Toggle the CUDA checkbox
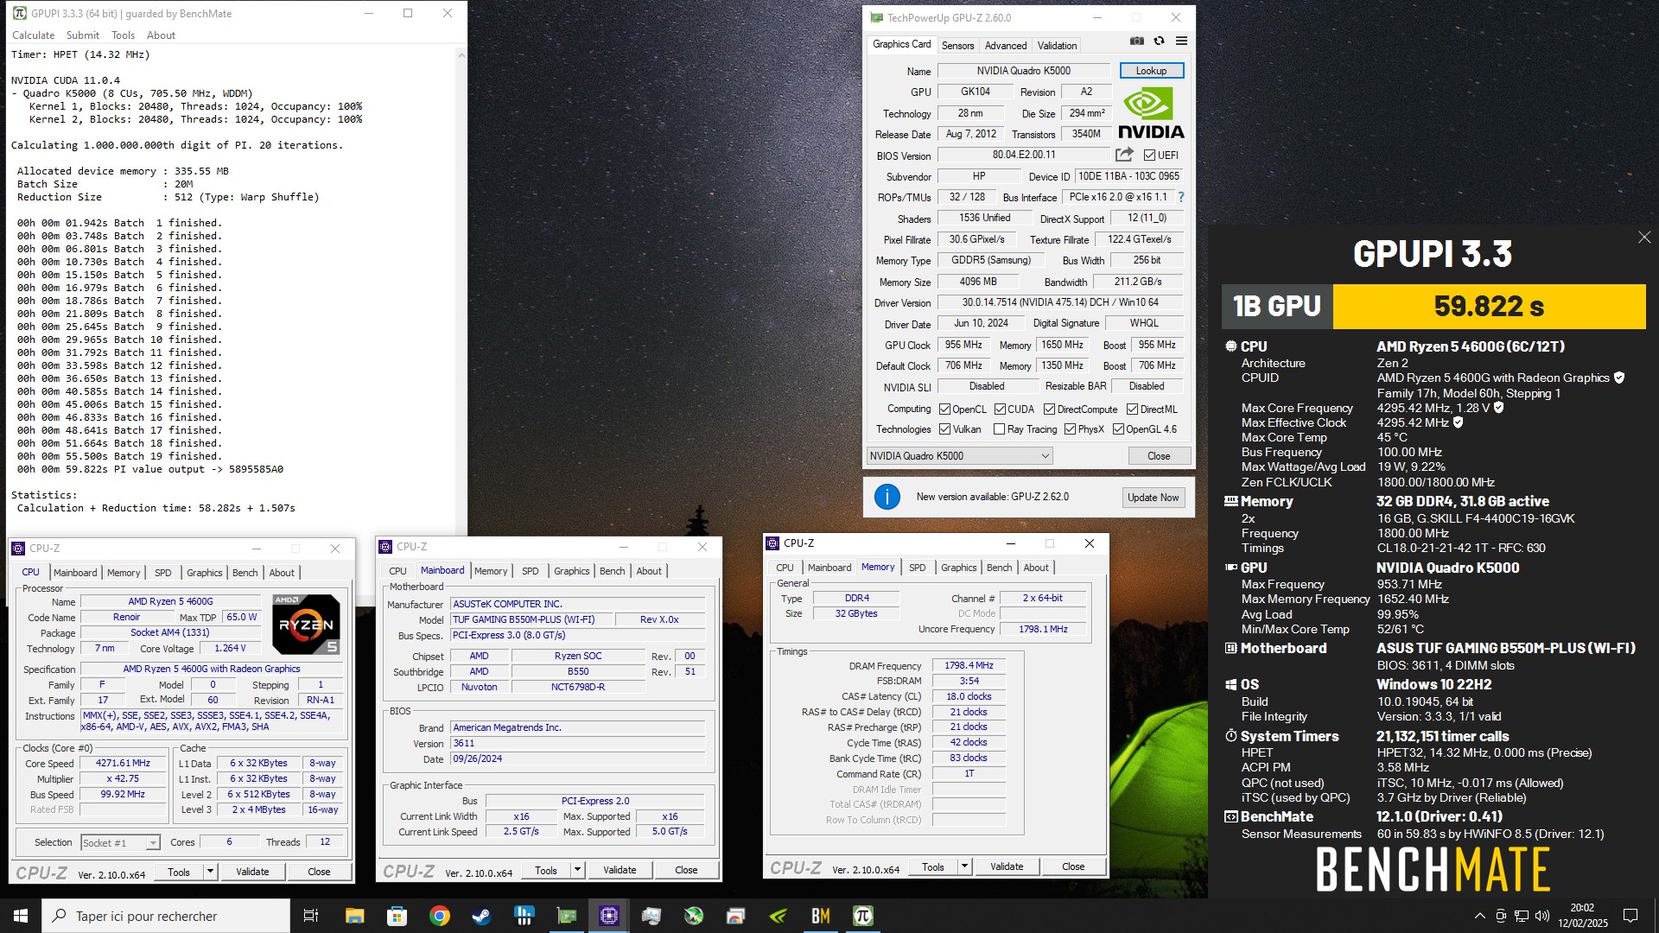1659x933 pixels. pyautogui.click(x=1000, y=409)
